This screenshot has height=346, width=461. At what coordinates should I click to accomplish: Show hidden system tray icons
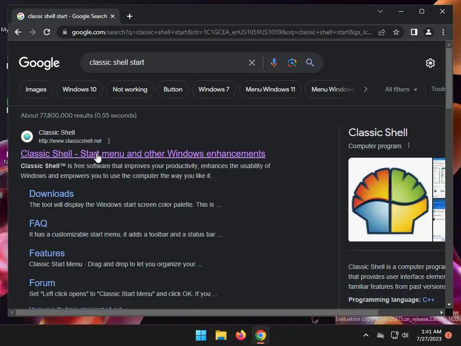point(366,335)
